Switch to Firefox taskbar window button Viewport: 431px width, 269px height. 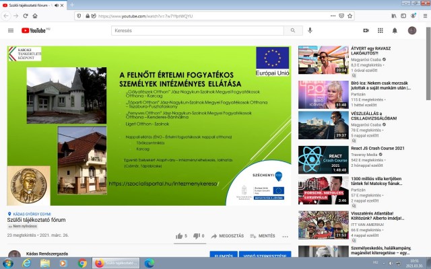coord(116,263)
